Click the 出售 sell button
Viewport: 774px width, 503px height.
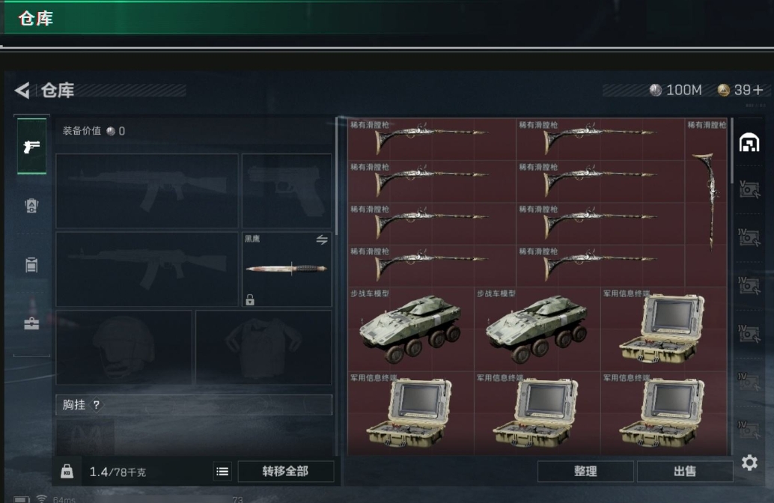(x=685, y=472)
